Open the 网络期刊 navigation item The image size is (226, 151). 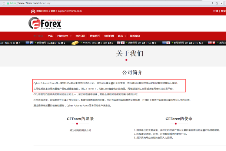point(95,36)
